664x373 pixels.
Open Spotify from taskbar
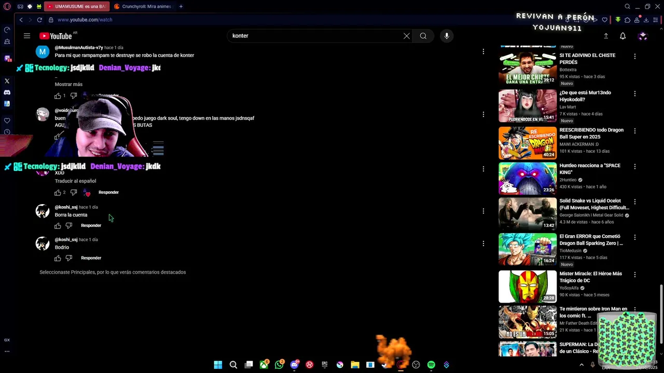[431, 365]
